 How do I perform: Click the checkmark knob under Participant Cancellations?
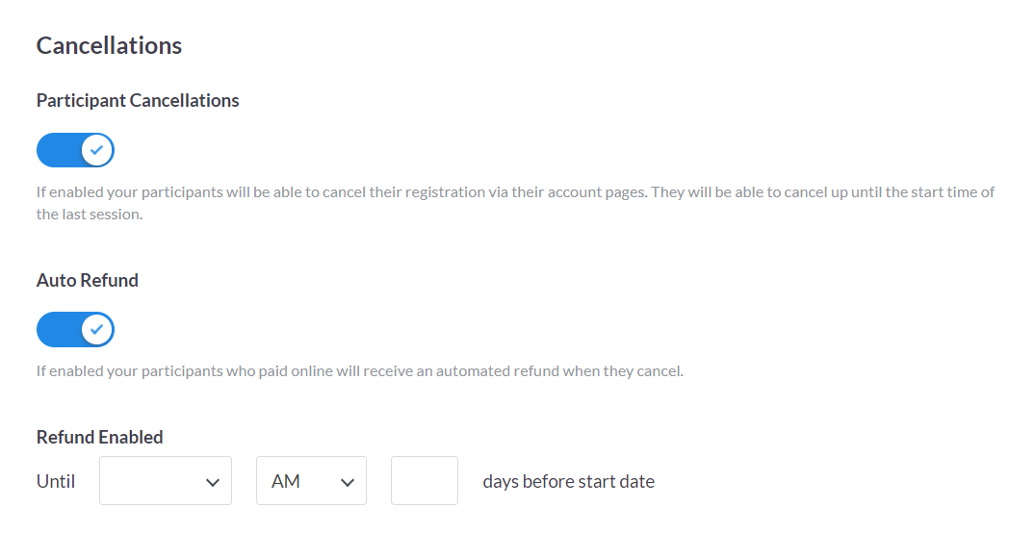(x=97, y=150)
